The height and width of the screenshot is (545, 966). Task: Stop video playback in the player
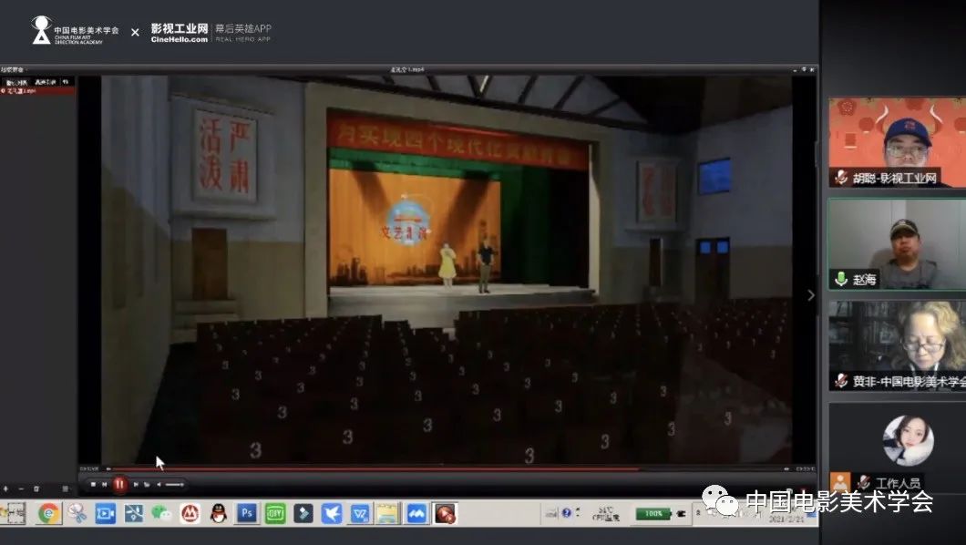93,485
